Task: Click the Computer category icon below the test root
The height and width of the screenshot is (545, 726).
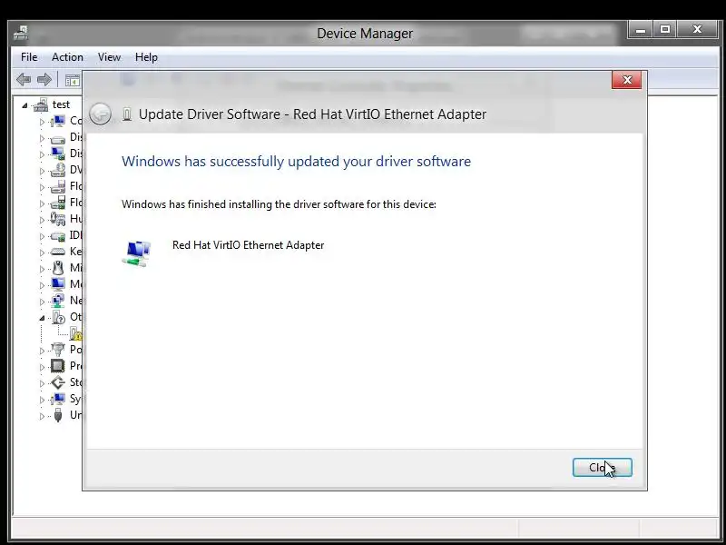Action: 58,122
